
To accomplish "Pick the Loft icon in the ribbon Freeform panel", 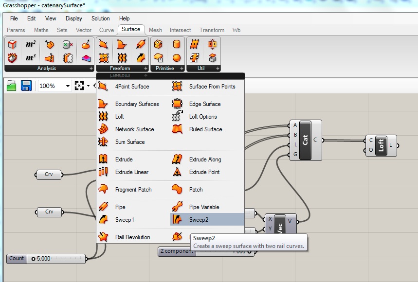I will coord(122,57).
